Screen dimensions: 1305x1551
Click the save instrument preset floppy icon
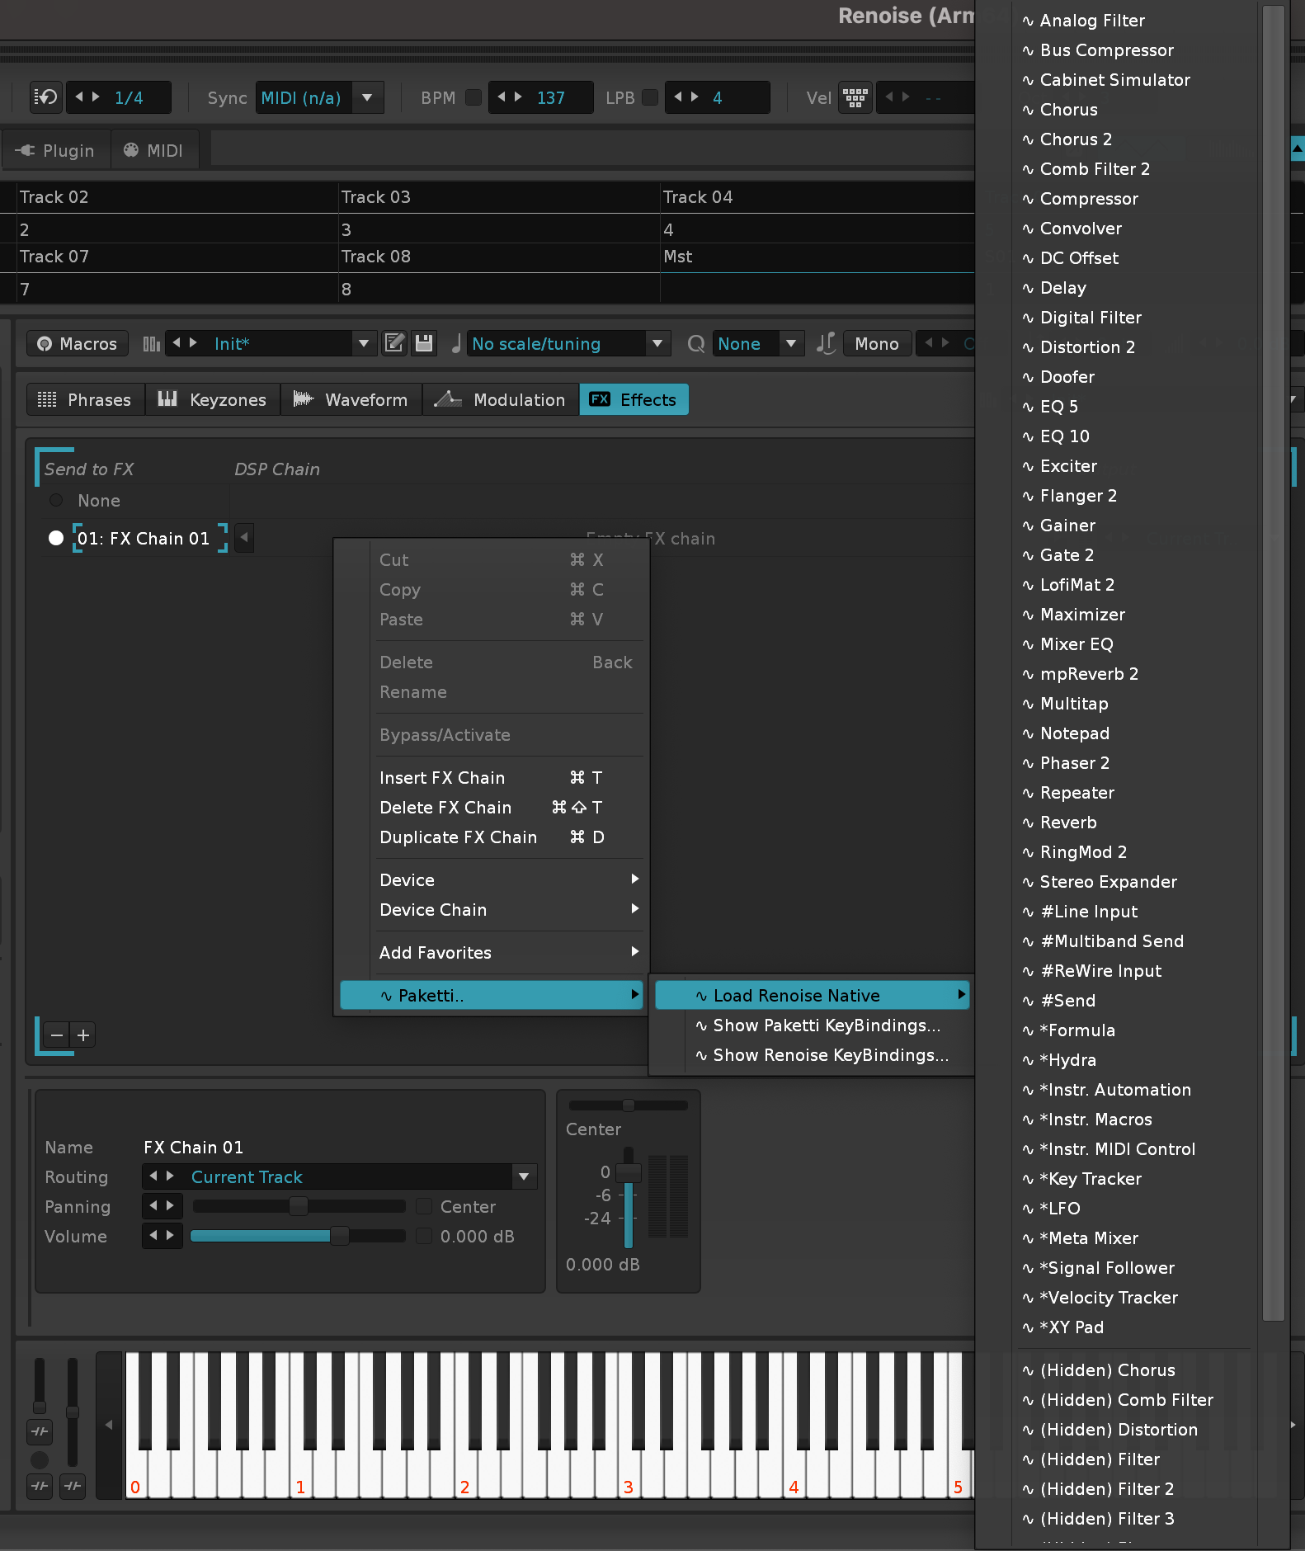pos(424,343)
